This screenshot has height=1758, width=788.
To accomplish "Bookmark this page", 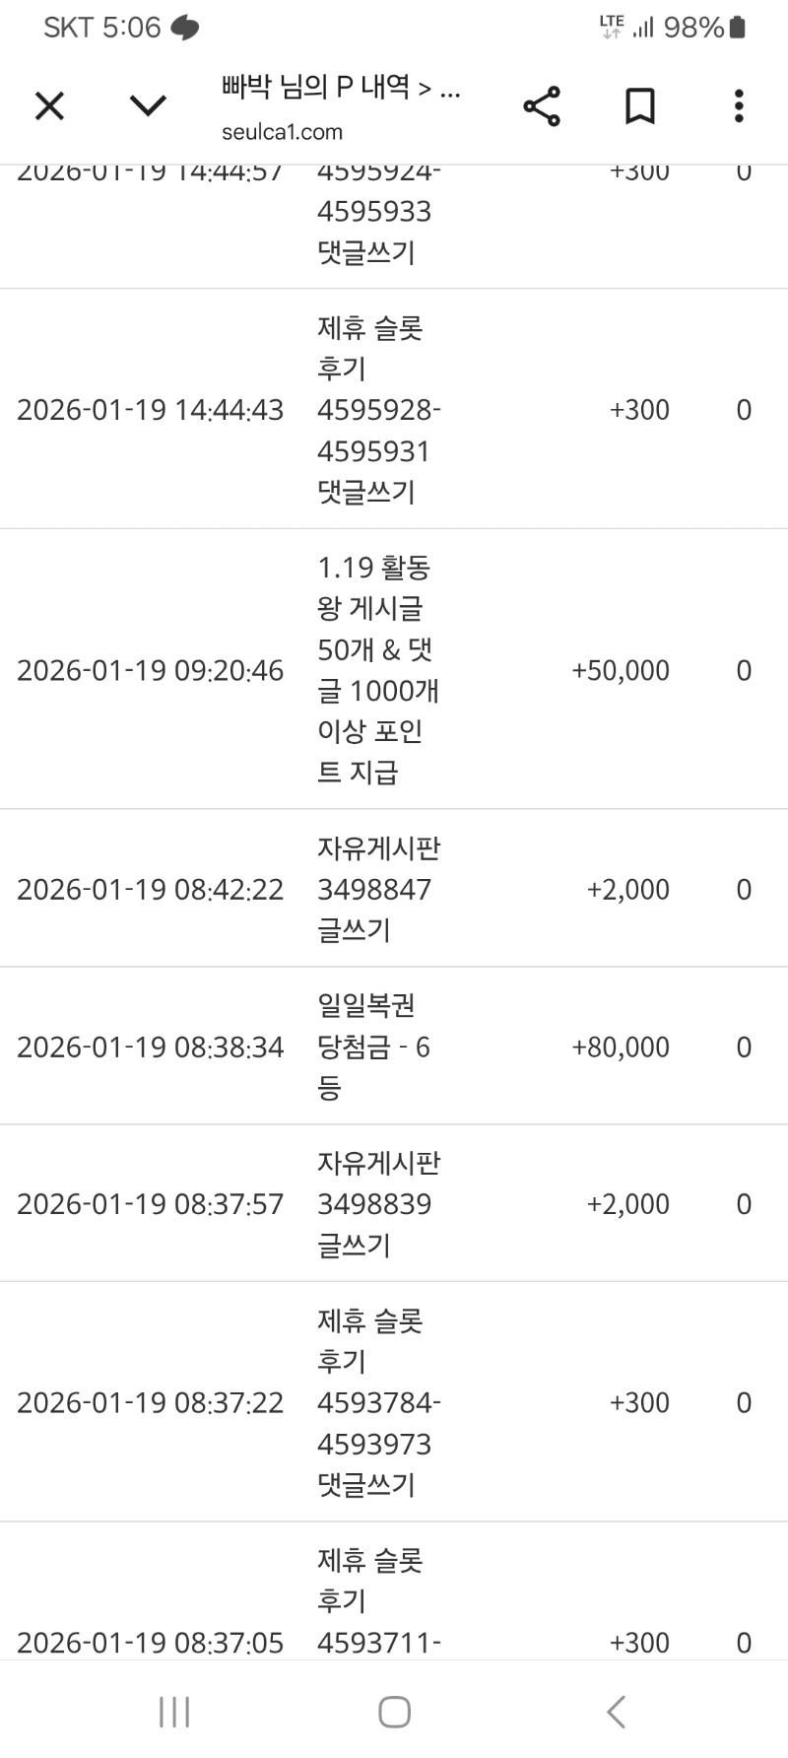I will 640,105.
